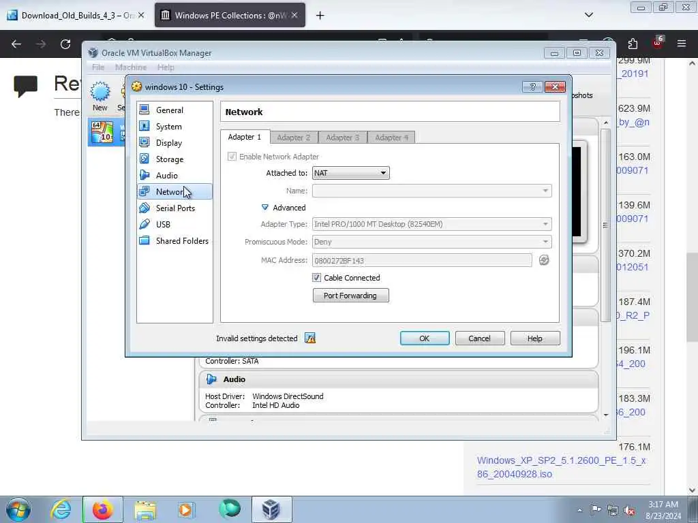Click the VirtualBox details pane scrollbar

click(605, 225)
